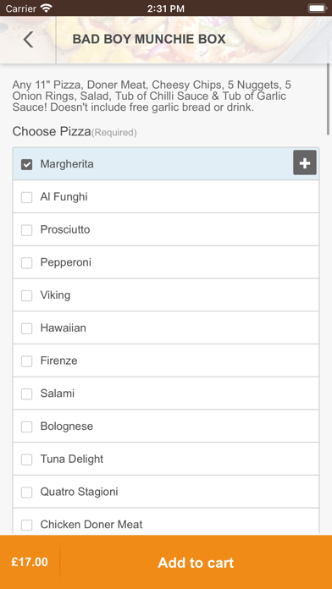Tap the Bad Boy Munchie Box header title

(x=149, y=39)
